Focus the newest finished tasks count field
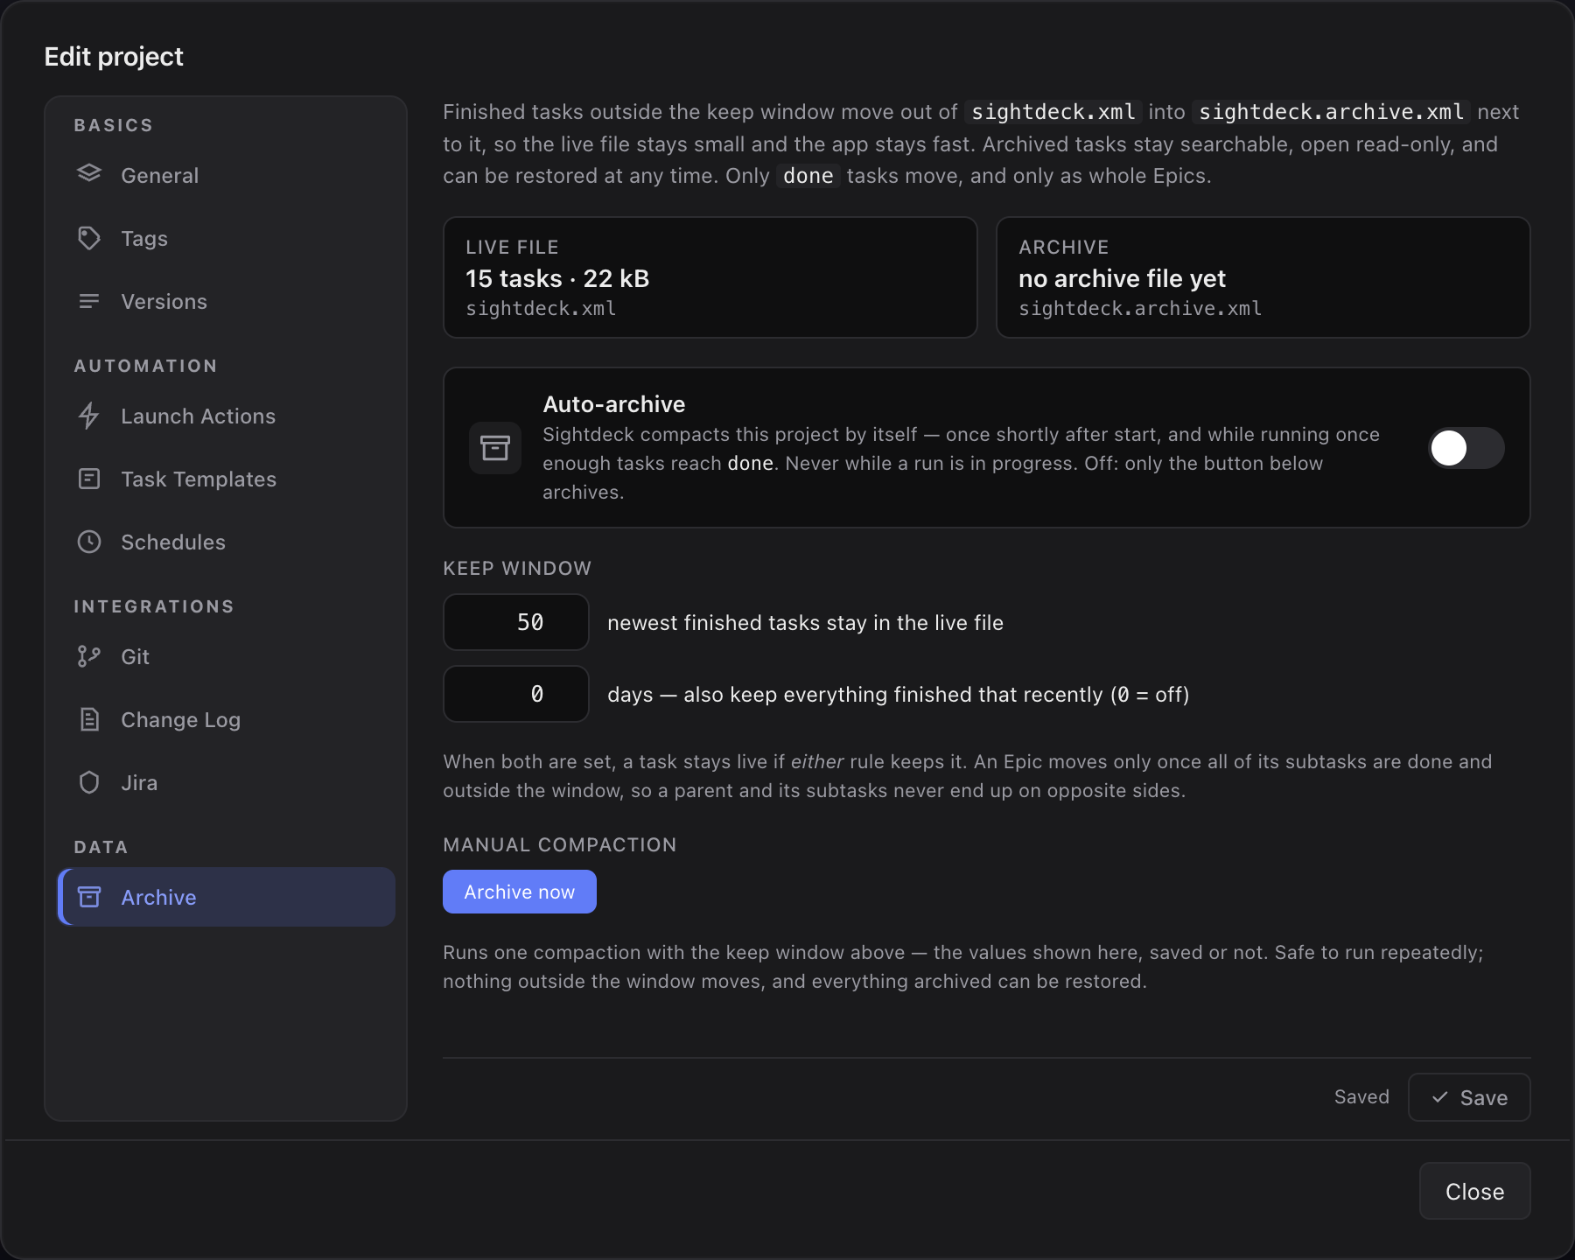 [x=516, y=622]
